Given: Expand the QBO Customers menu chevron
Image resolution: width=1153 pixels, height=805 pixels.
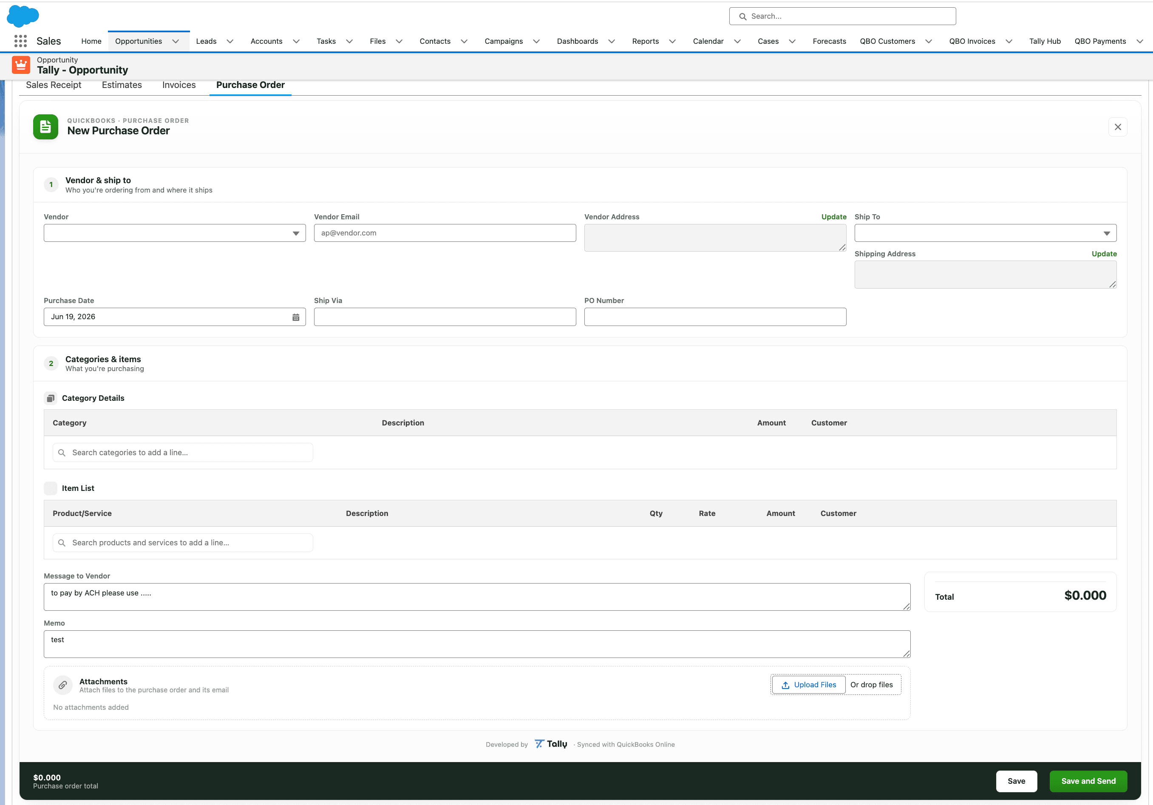Looking at the screenshot, I should 929,41.
